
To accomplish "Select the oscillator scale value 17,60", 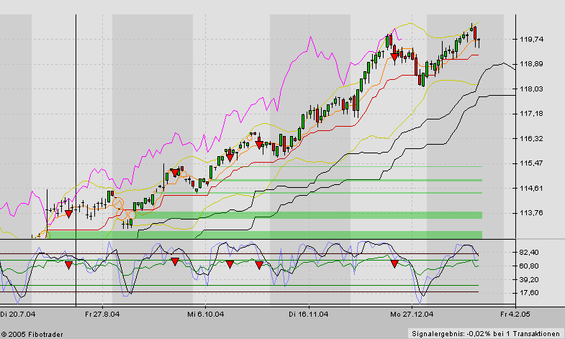I will click(x=529, y=293).
